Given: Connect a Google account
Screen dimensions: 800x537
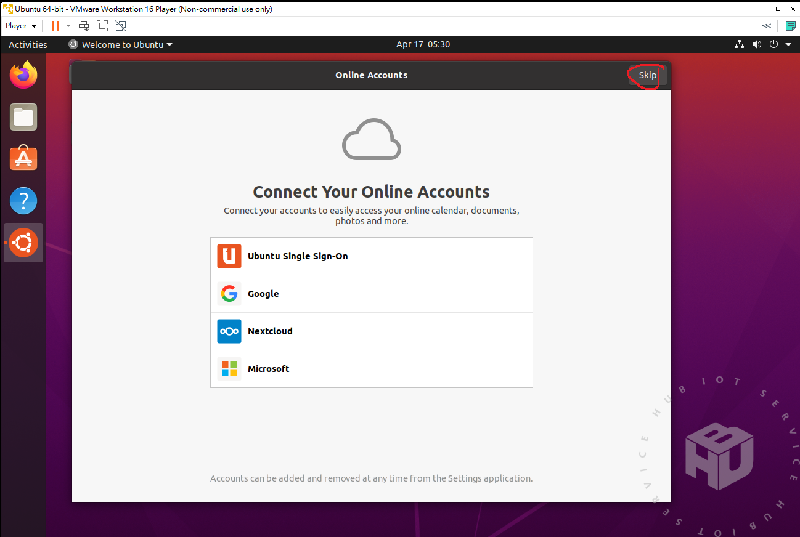Looking at the screenshot, I should click(x=372, y=294).
